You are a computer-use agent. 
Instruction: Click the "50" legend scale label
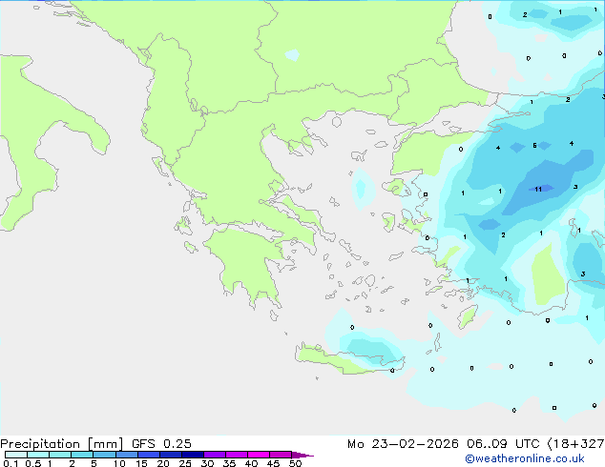[x=295, y=463]
